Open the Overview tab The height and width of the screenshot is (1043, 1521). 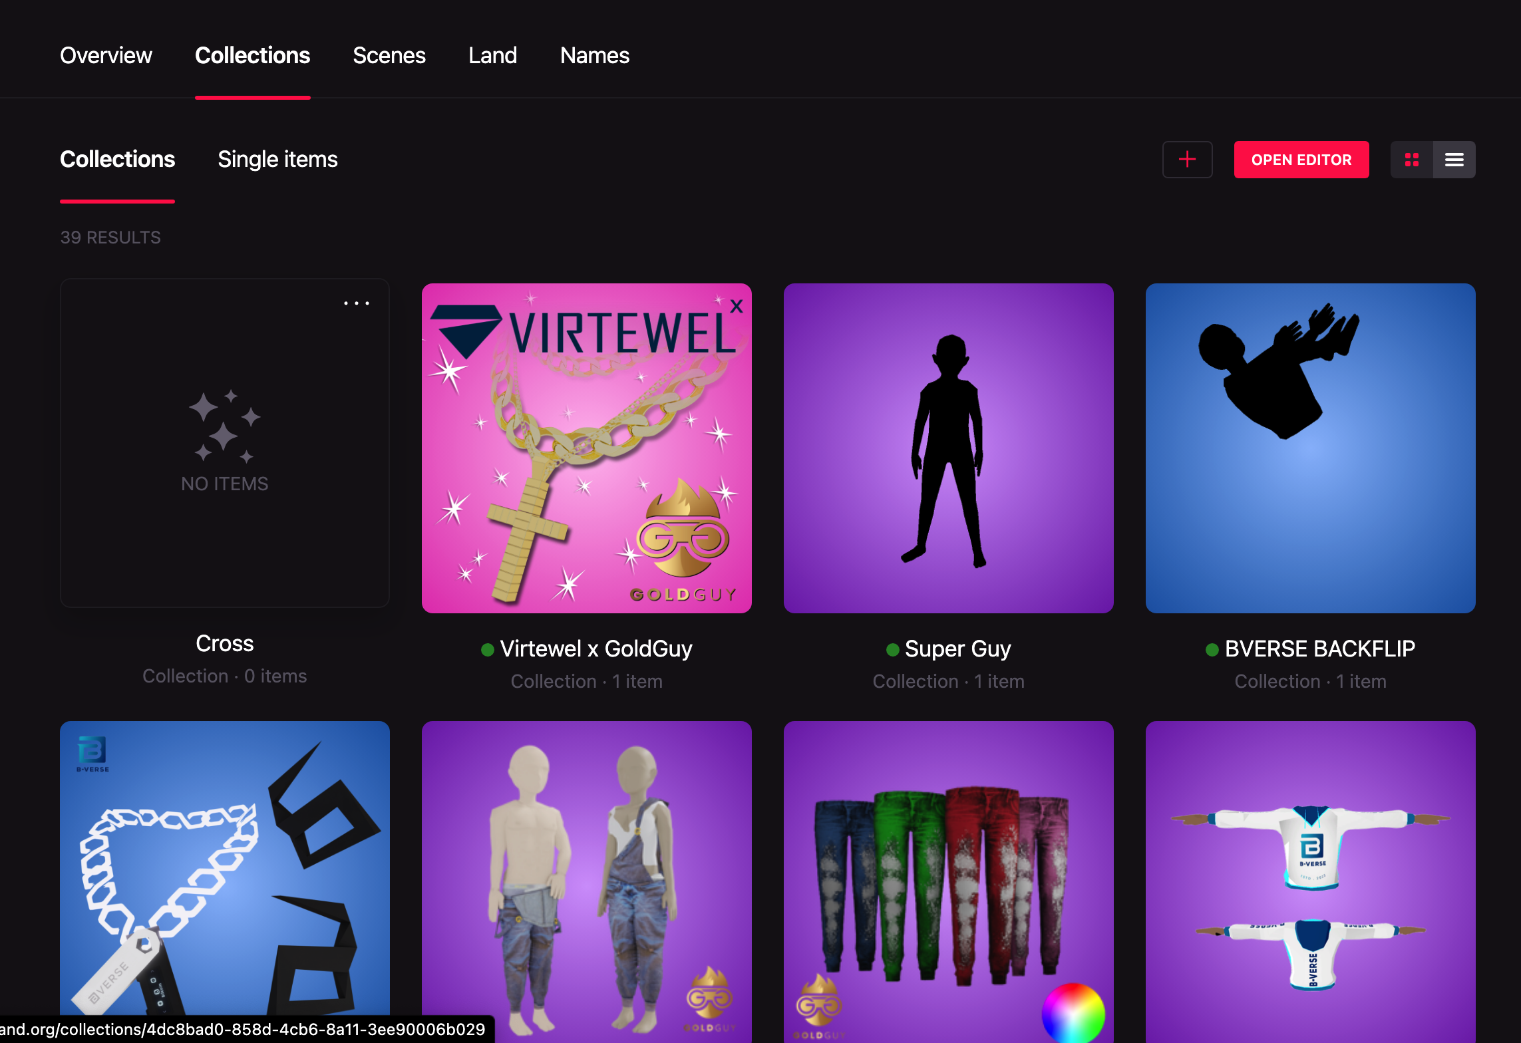pos(106,55)
